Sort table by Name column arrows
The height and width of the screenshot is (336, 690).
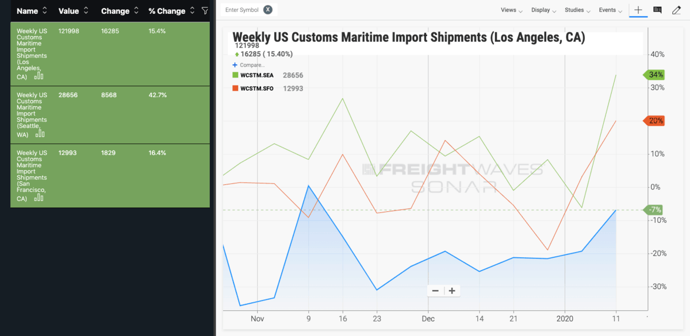[45, 11]
